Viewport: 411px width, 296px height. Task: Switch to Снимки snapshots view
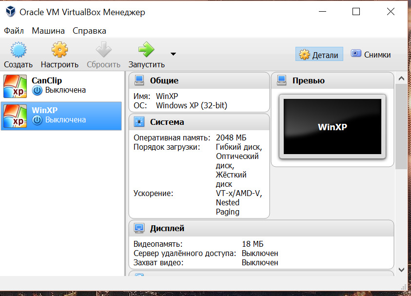[371, 54]
